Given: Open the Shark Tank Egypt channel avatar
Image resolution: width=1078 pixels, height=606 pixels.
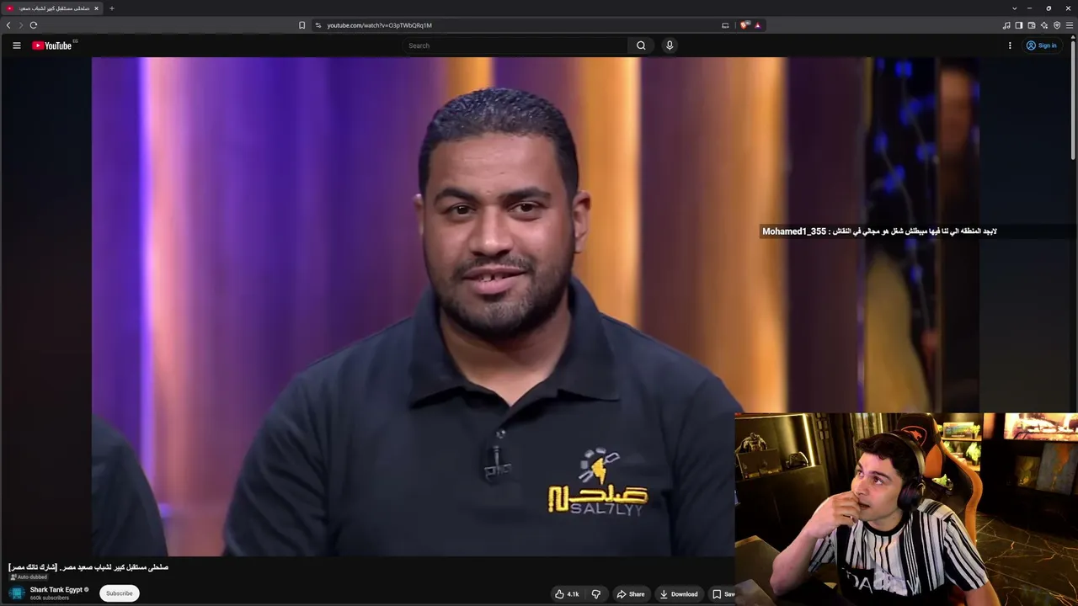Looking at the screenshot, I should [x=17, y=593].
